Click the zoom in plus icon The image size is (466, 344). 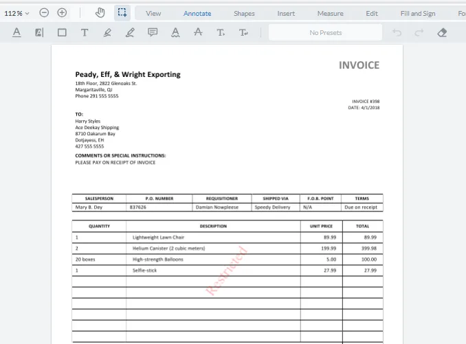pos(62,13)
